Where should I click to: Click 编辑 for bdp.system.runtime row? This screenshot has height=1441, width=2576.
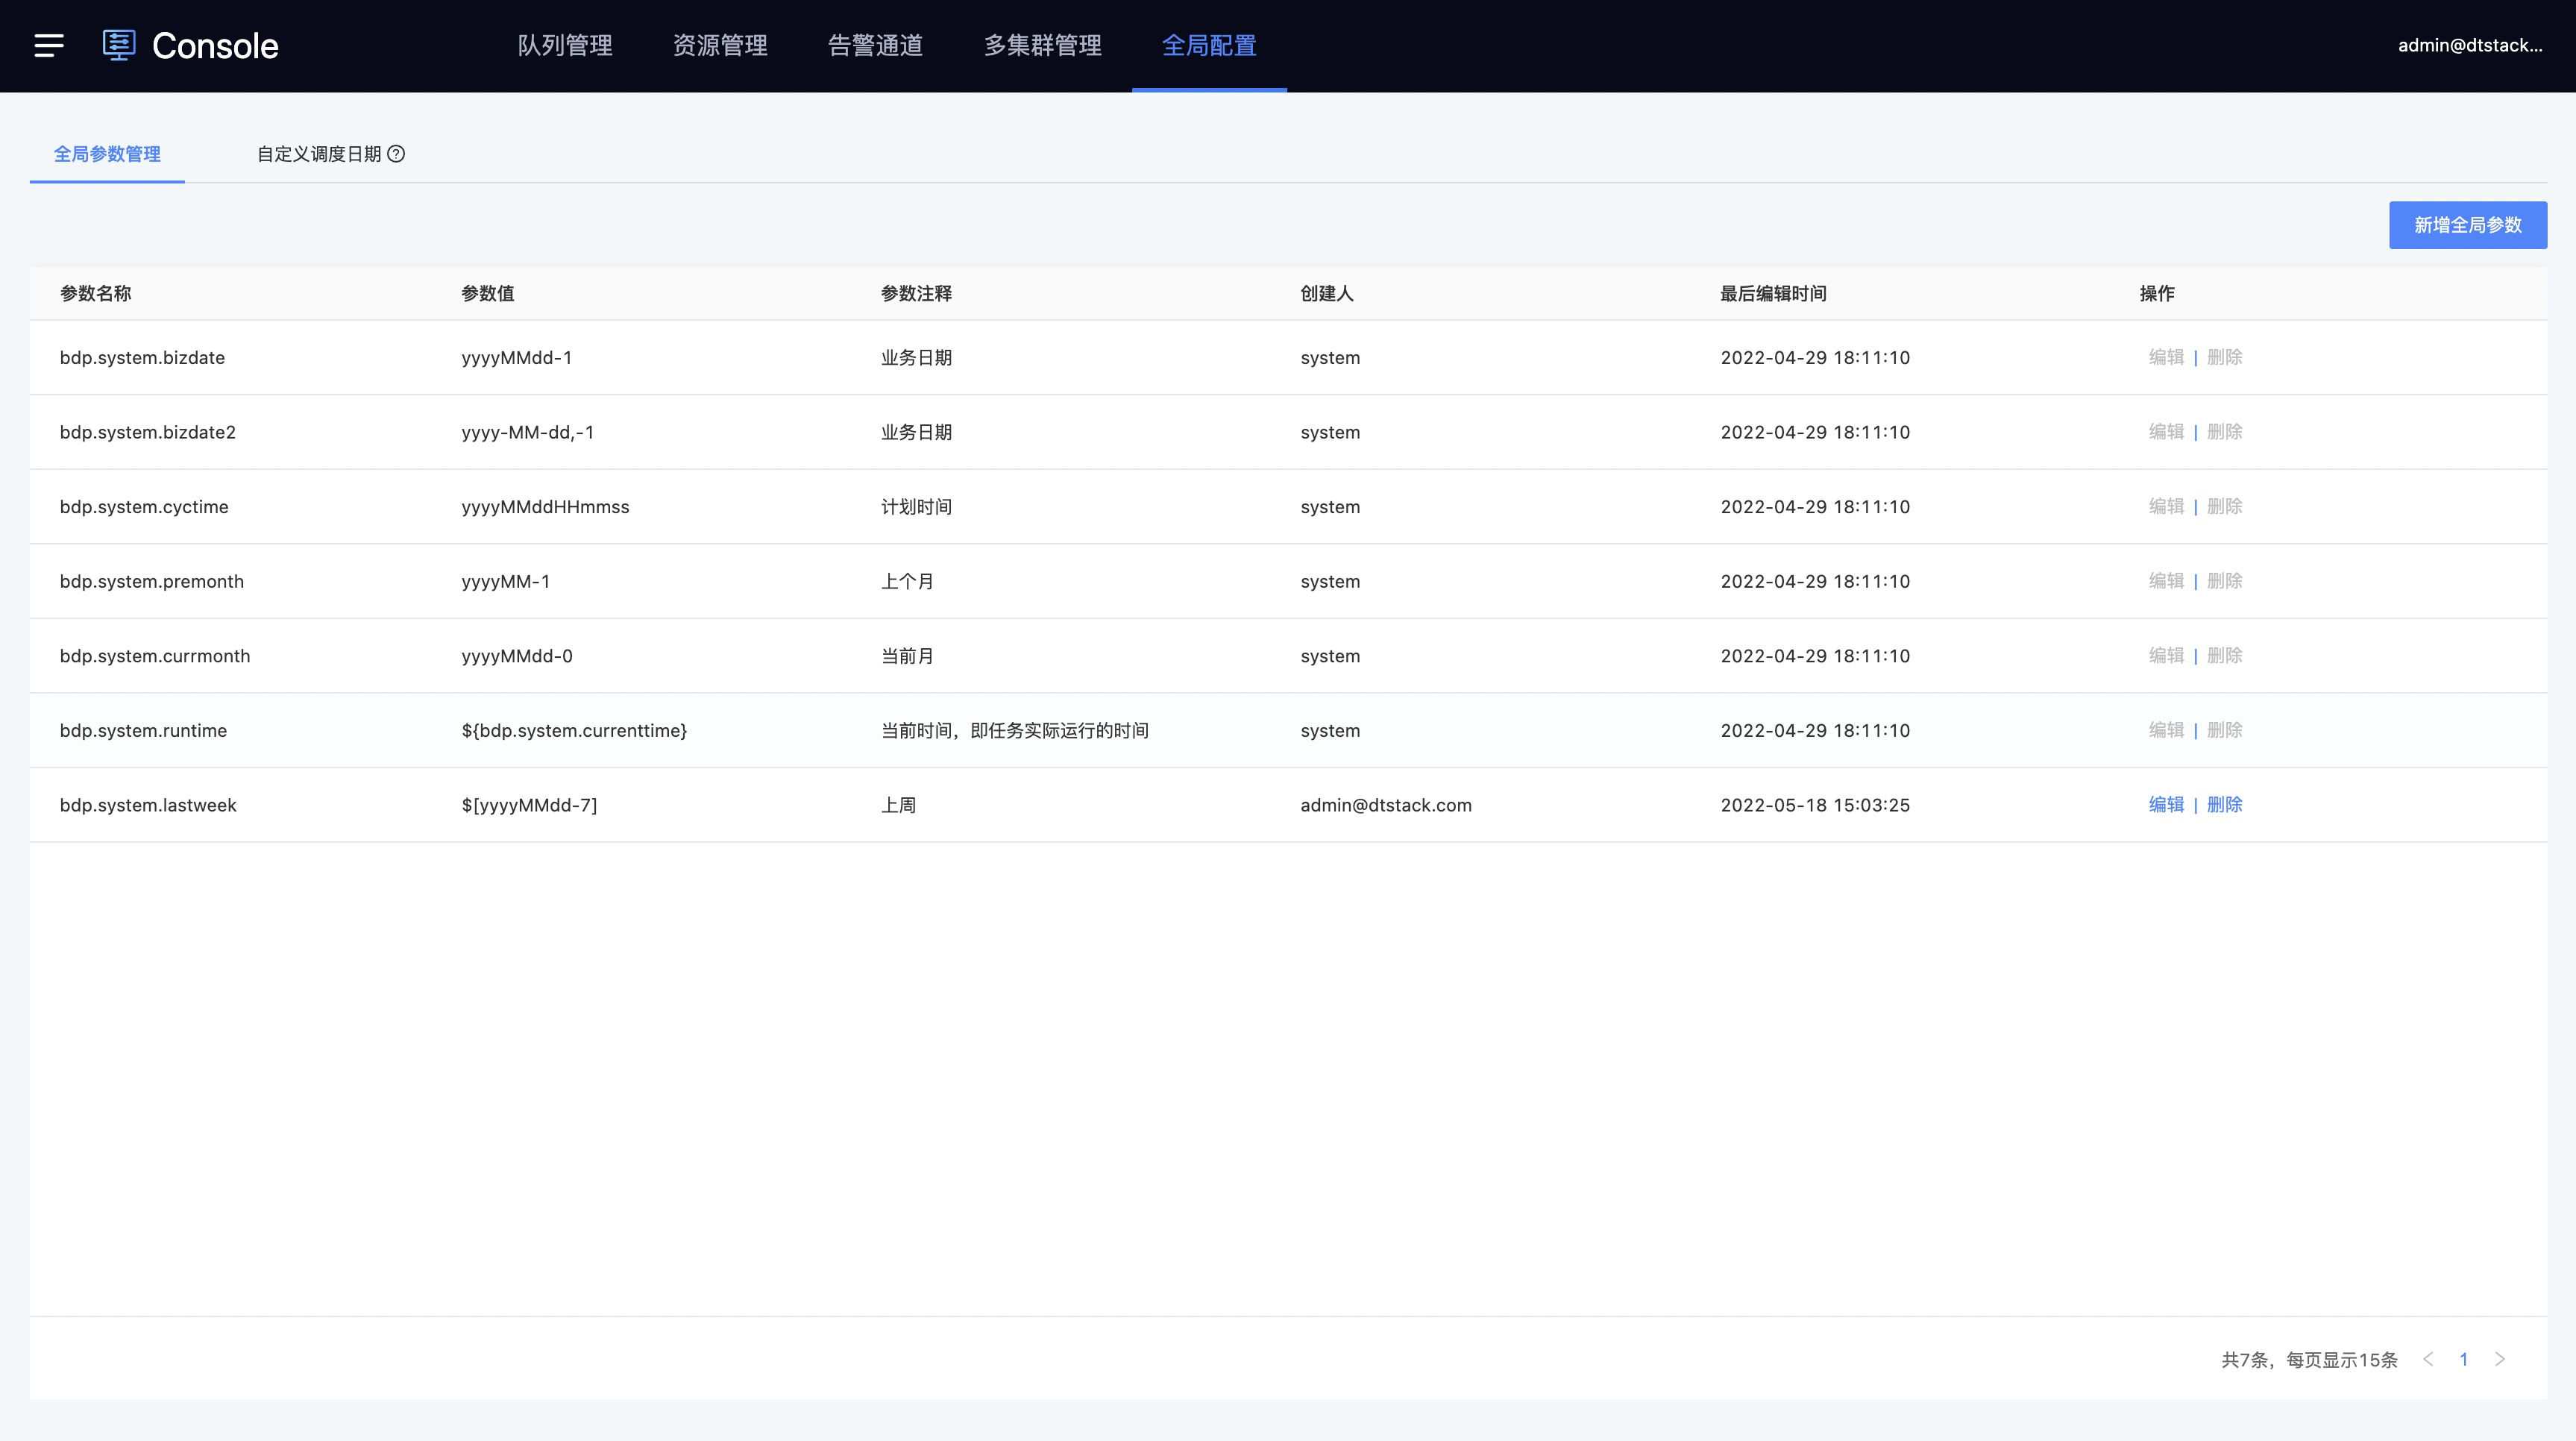[2166, 730]
